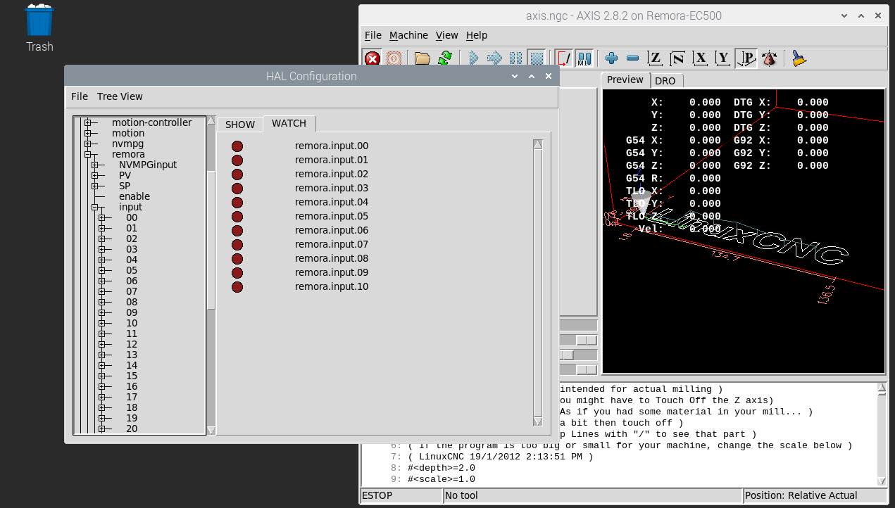
Task: Switch to the SHOW tab
Action: tap(240, 125)
